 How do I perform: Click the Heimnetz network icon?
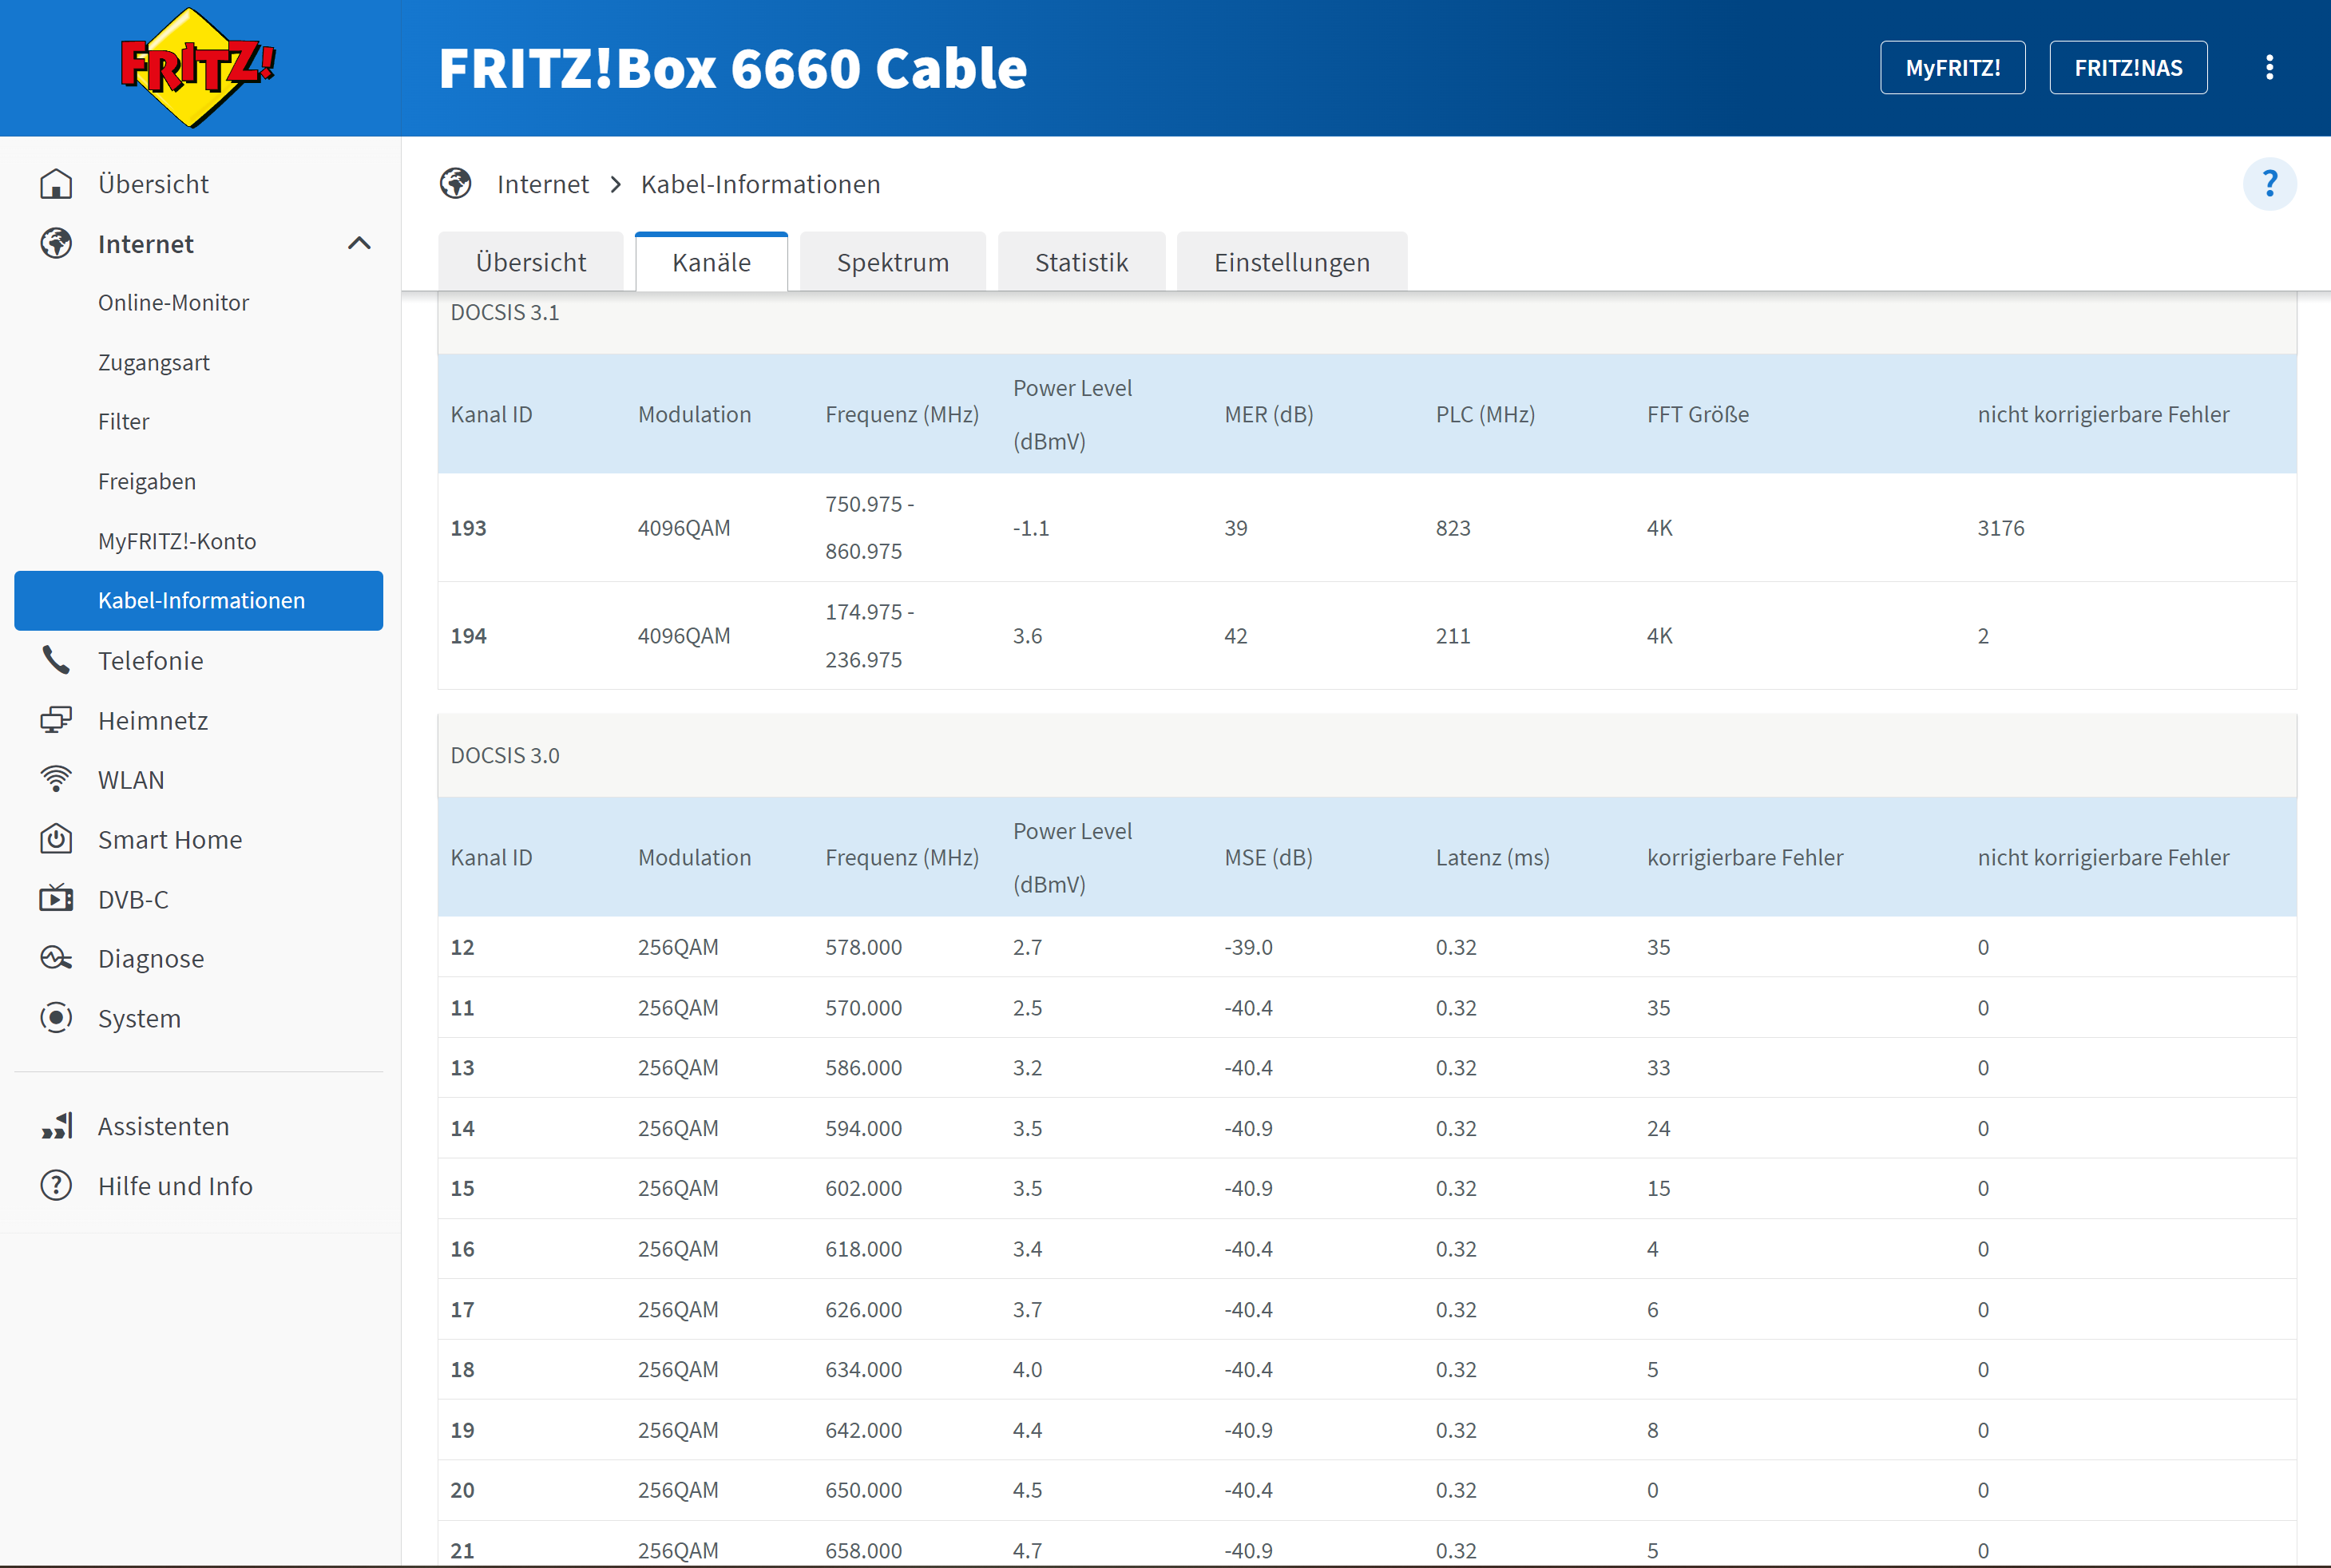pyautogui.click(x=56, y=720)
